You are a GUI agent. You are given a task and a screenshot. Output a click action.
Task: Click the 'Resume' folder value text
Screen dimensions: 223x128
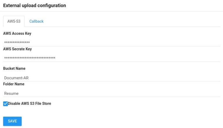coord(11,94)
